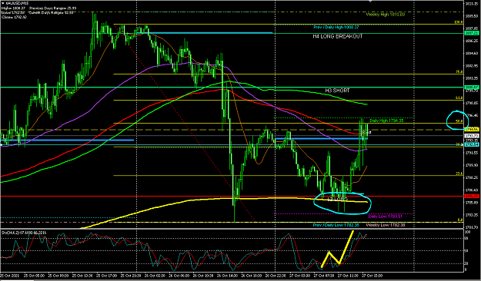The height and width of the screenshot is (281, 481).
Task: Select the 'Prev / Daily High 1808.37' label
Action: pos(336,27)
